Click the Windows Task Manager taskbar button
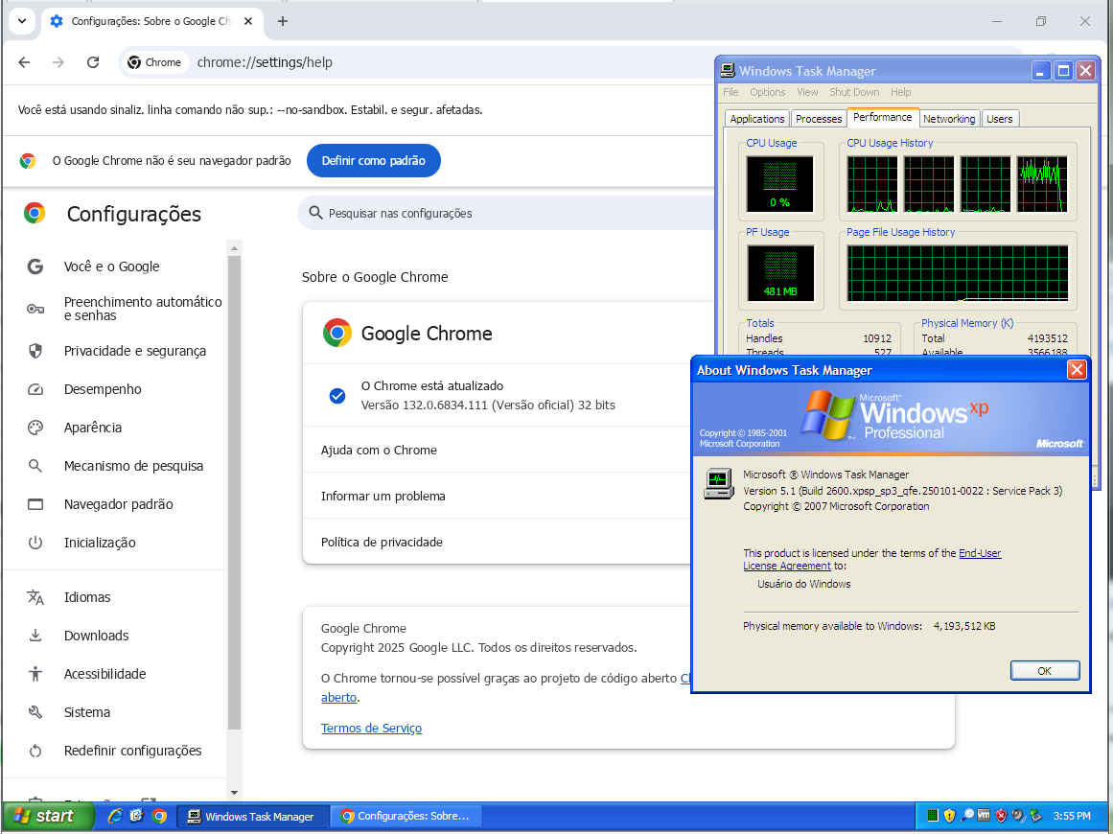Viewport: 1113px width, 834px height. pos(253,817)
